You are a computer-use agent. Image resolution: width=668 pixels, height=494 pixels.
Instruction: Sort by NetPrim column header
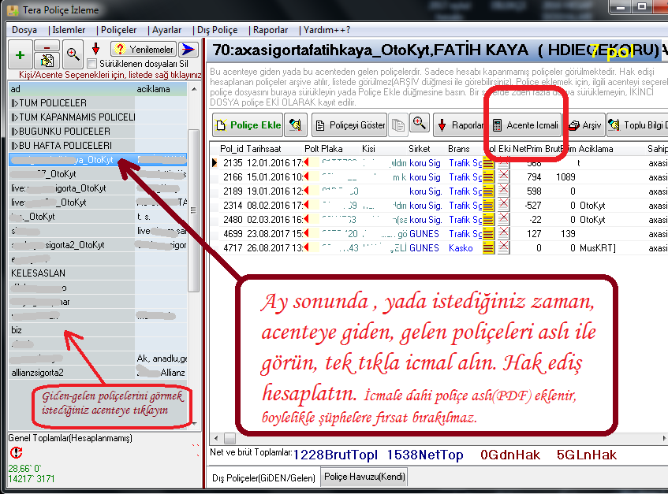coord(527,149)
